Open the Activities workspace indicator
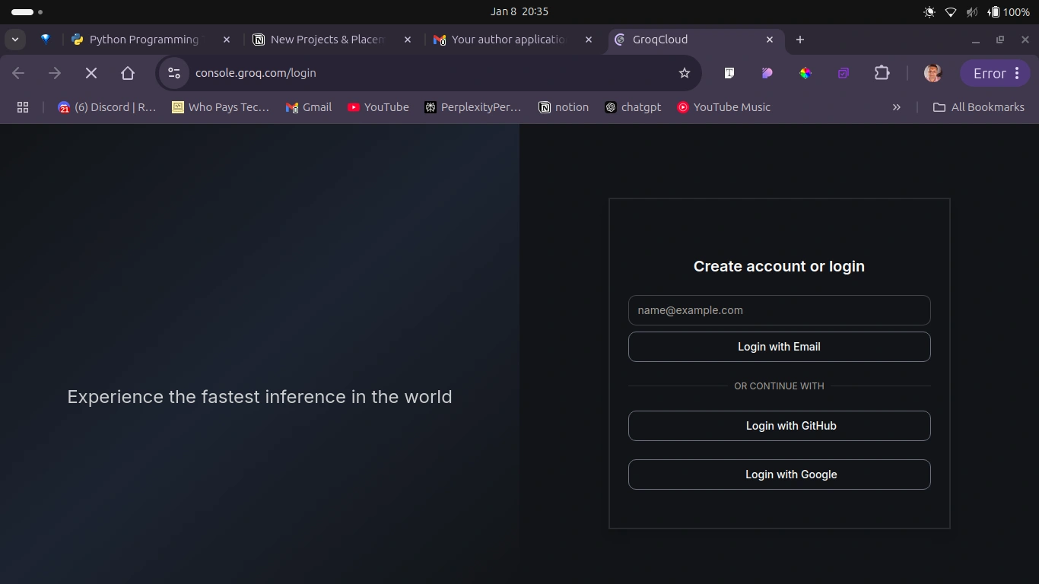 click(x=27, y=11)
